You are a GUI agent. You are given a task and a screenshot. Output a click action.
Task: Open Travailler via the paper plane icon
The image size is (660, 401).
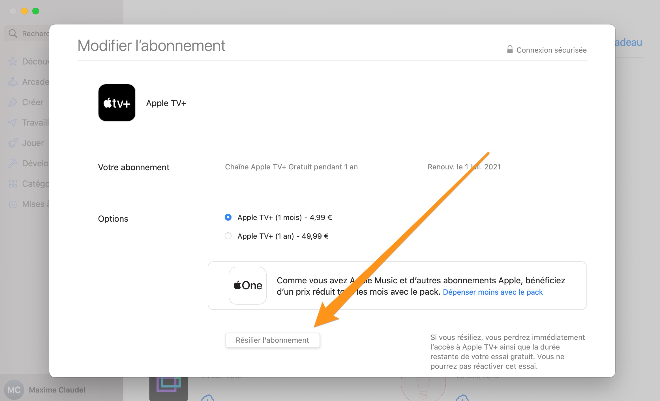click(x=13, y=122)
